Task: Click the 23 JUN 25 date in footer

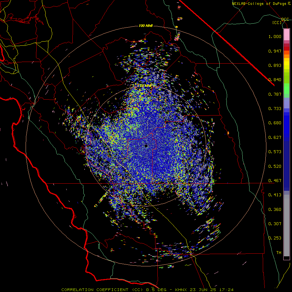Action: pos(203,290)
